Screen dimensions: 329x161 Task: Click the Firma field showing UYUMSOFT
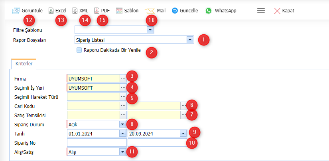pyautogui.click(x=93, y=79)
